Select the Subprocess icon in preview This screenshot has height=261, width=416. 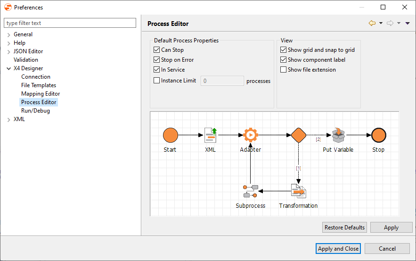pyautogui.click(x=250, y=191)
